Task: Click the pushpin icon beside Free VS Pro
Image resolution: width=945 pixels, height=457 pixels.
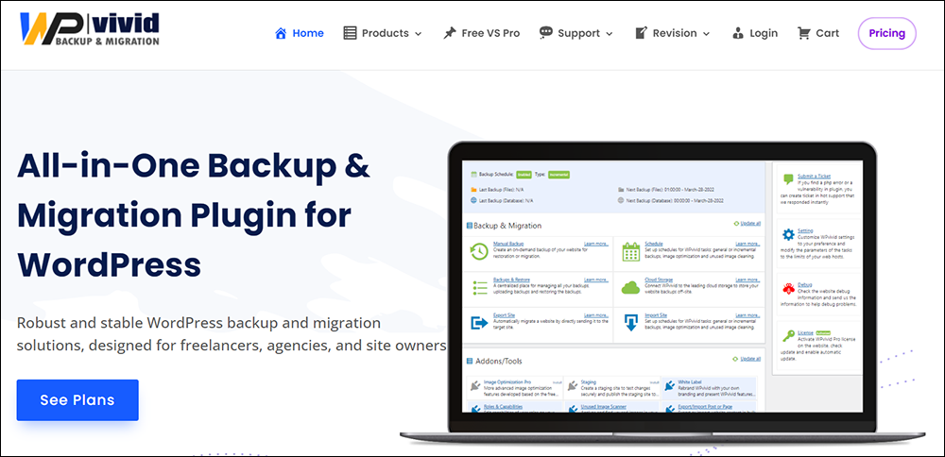Action: coord(450,33)
